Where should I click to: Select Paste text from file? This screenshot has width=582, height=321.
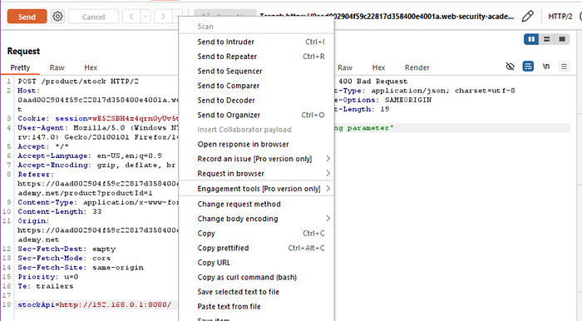point(256,307)
